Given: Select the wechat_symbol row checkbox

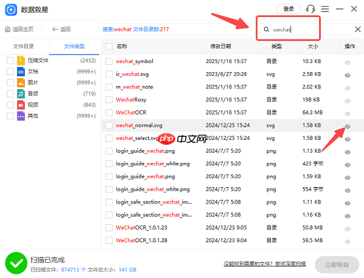Looking at the screenshot, I should click(109, 61).
